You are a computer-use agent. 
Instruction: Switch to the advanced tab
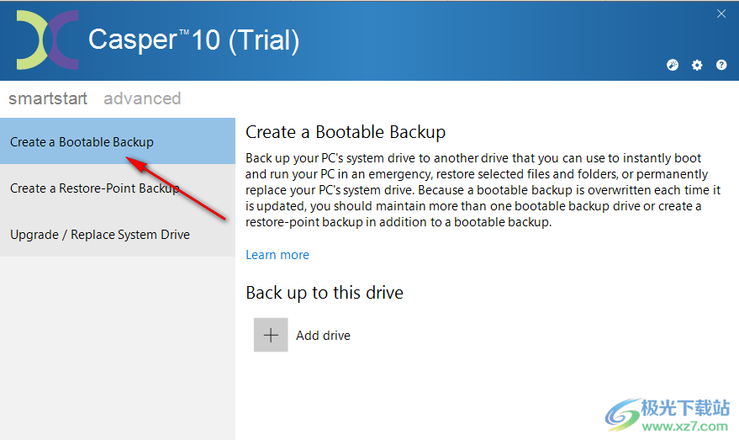tap(142, 98)
